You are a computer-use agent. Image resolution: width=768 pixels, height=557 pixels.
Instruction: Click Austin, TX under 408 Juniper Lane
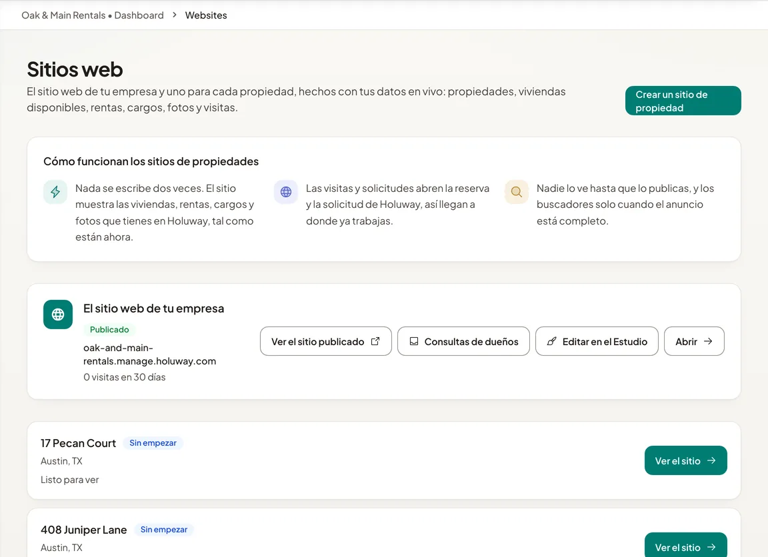coord(62,548)
